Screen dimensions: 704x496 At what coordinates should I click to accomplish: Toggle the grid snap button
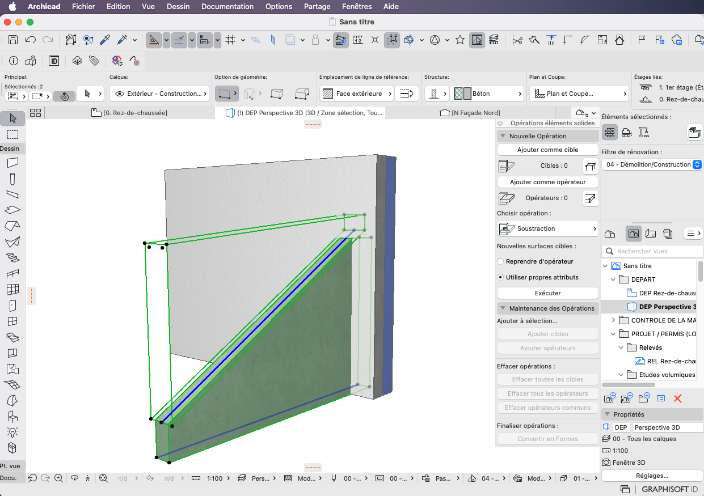[x=230, y=40]
